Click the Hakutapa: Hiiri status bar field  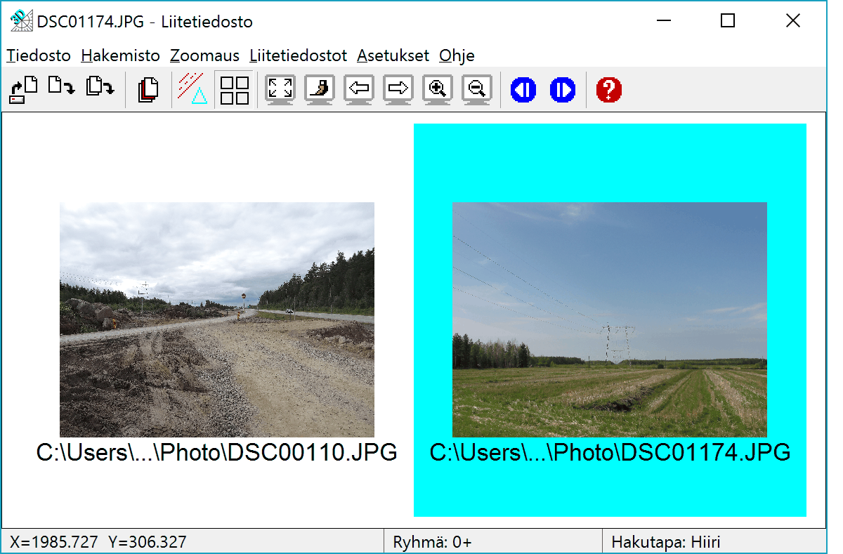click(665, 542)
